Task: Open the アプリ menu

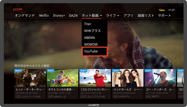Action: [128, 15]
